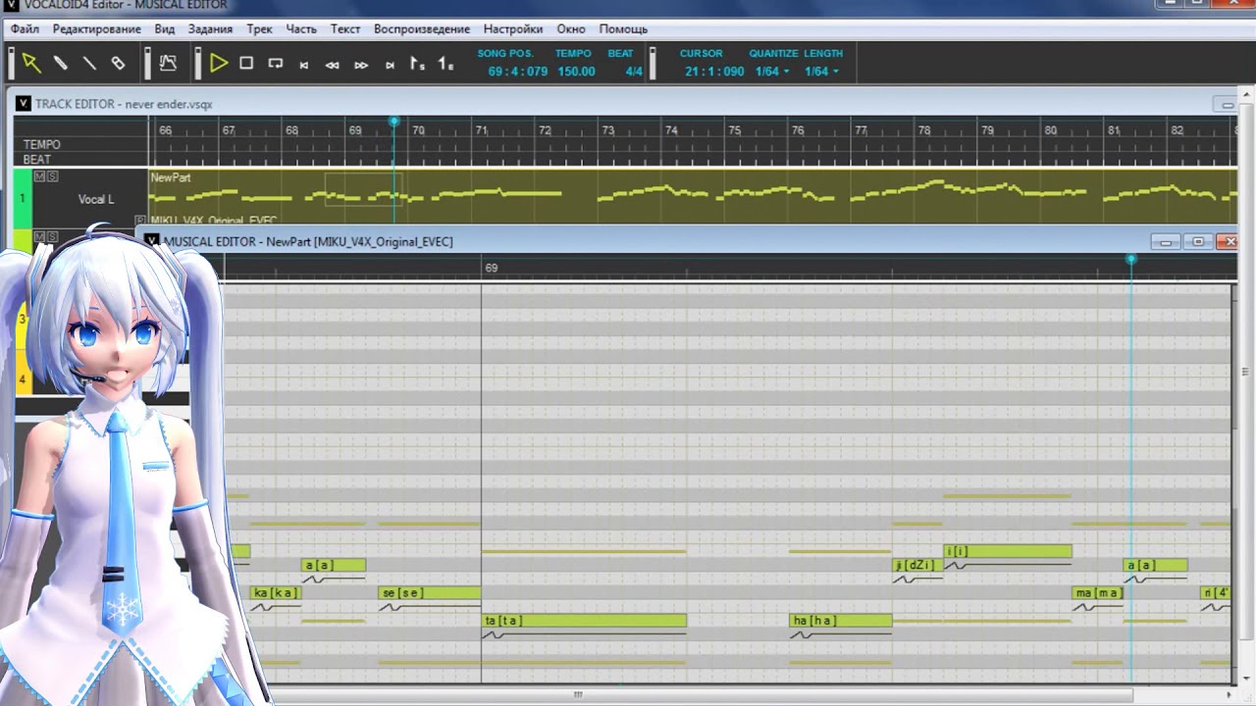Set the end marker flag icon

point(445,64)
